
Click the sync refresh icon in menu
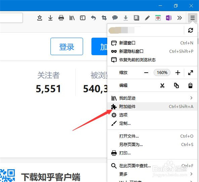point(190,30)
